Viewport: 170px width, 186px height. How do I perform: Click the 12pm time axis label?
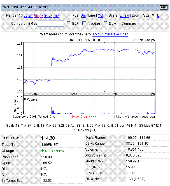click(74, 94)
